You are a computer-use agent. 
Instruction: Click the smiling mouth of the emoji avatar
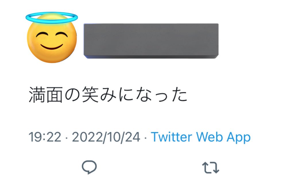tap(52, 47)
